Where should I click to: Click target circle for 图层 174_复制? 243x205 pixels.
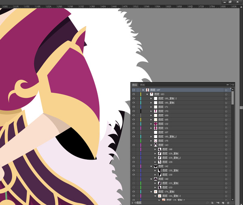pyautogui.click(x=226, y=192)
